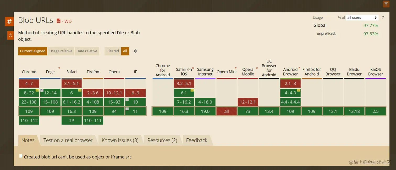Switch to Usage relative view
396x170 pixels.
[61, 51]
